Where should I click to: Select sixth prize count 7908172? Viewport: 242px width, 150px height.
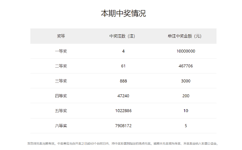[x=123, y=126]
